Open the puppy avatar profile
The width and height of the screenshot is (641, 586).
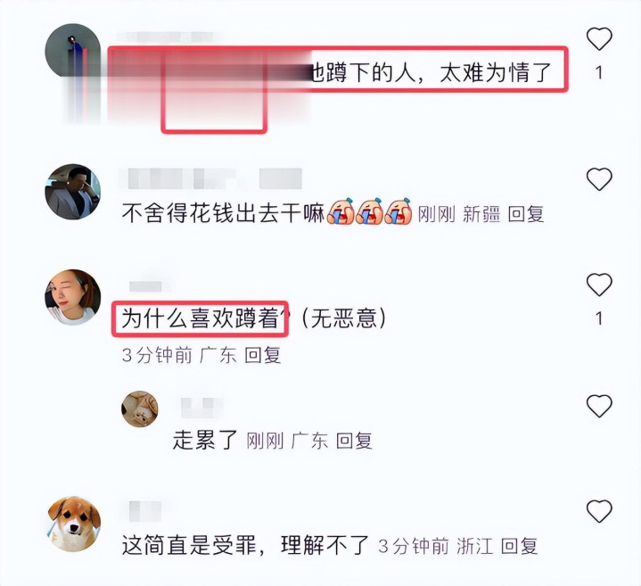point(73,524)
